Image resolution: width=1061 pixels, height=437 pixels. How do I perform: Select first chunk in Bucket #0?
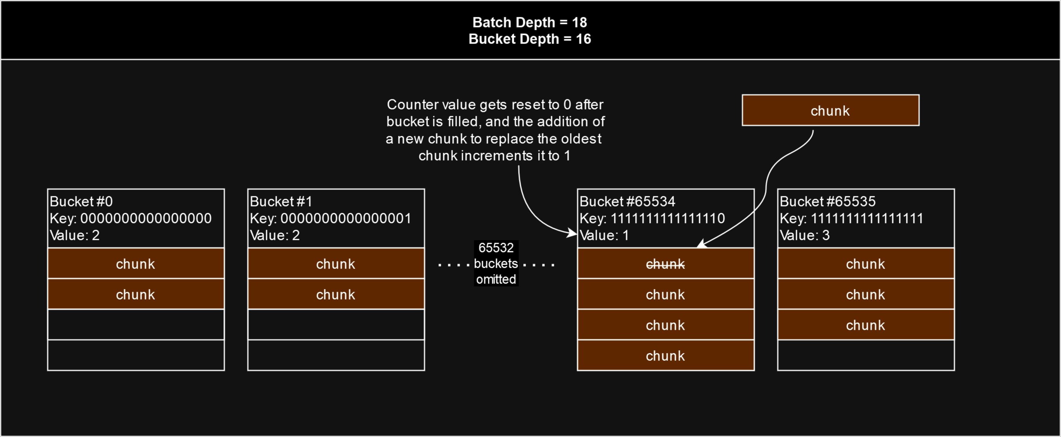[135, 263]
